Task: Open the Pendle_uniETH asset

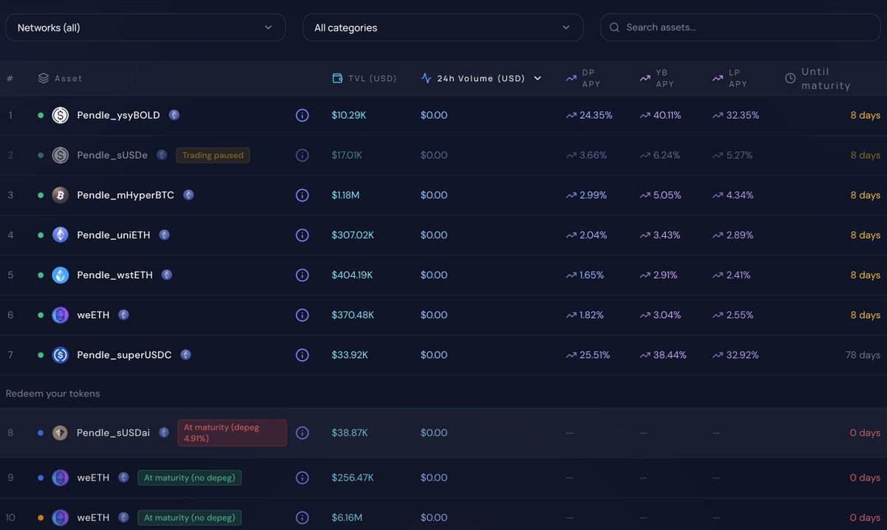Action: tap(114, 235)
